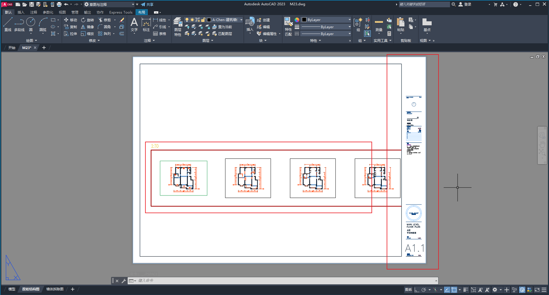Click the Match Properties (特性匹配) icon
549x295 pixels.
(x=288, y=27)
